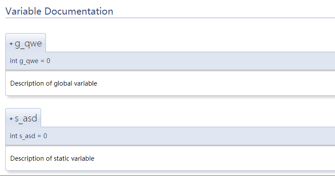Screen dimensions: 335x181
Task: Click the int keyword in s_asd declaration
Action: (x=13, y=136)
